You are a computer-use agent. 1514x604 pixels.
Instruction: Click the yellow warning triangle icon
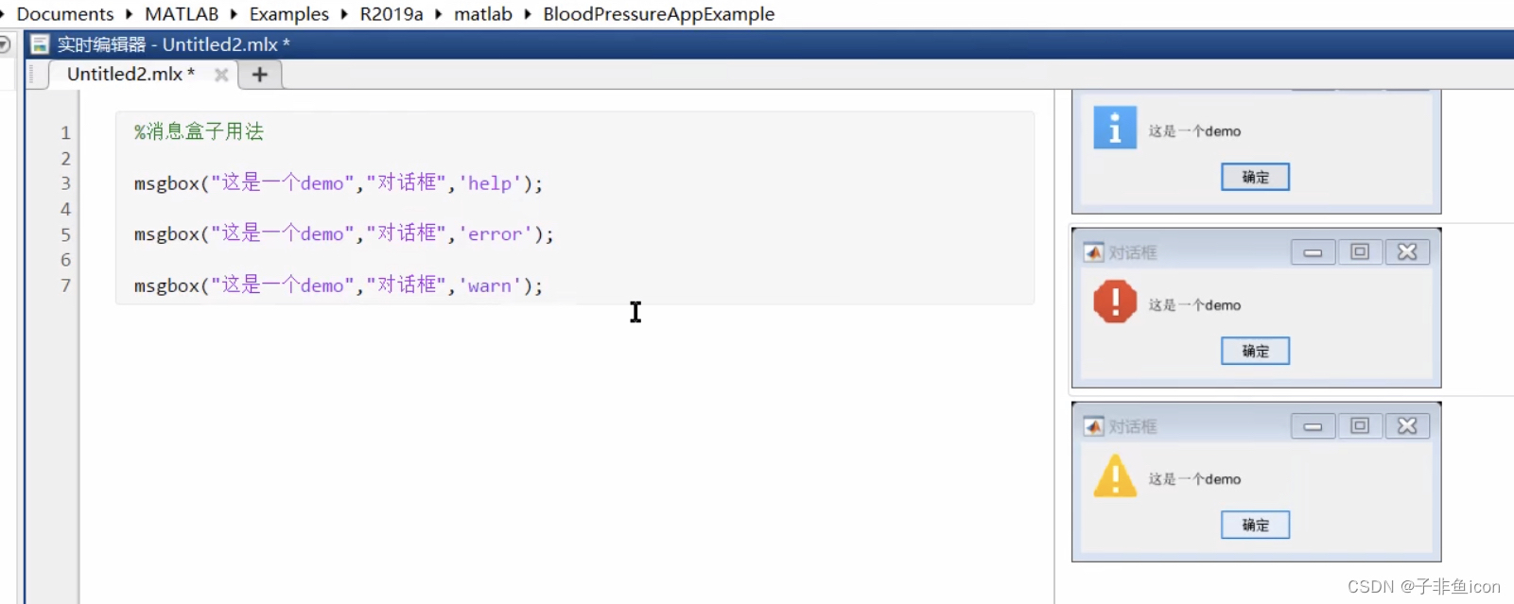point(1113,477)
